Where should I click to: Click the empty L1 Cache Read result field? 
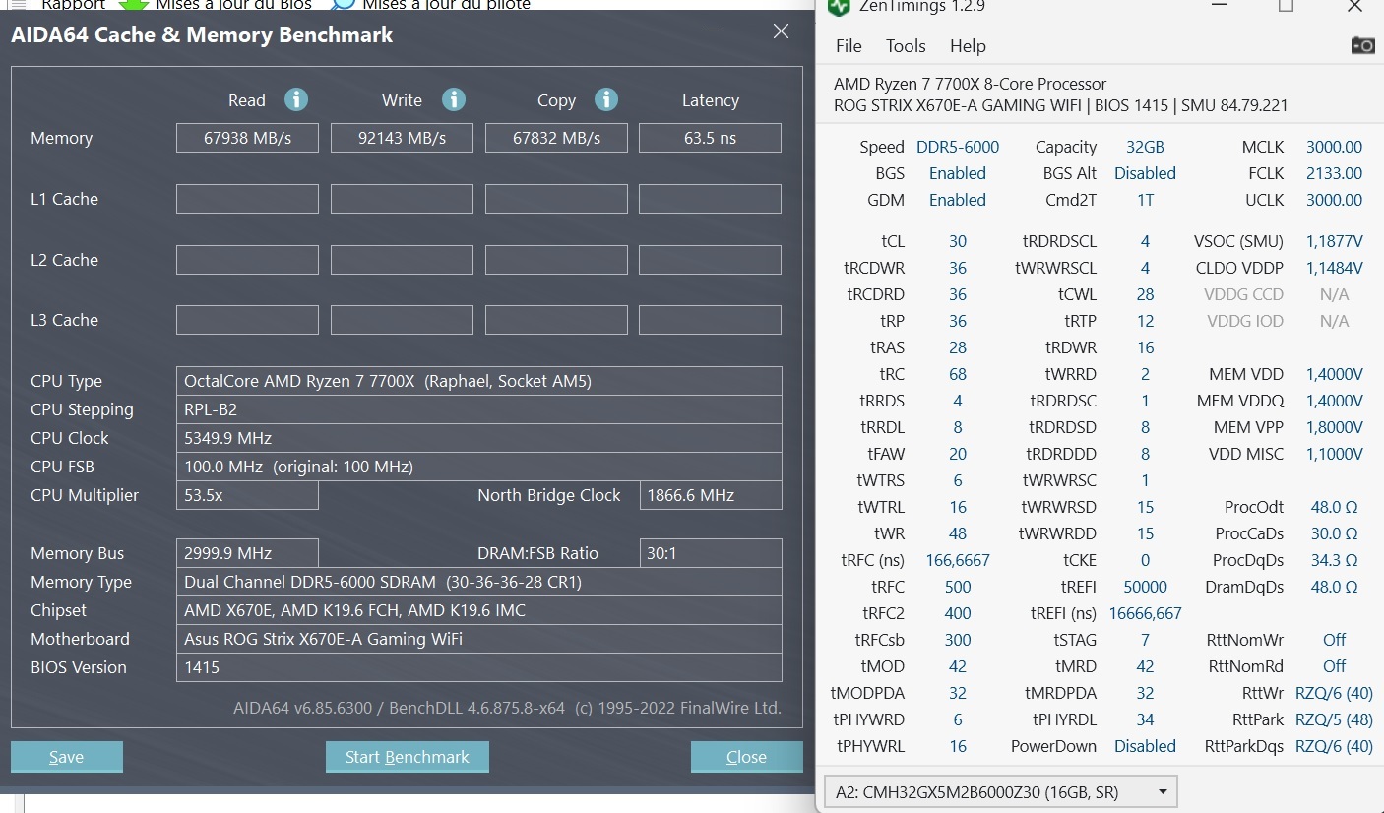coord(247,199)
